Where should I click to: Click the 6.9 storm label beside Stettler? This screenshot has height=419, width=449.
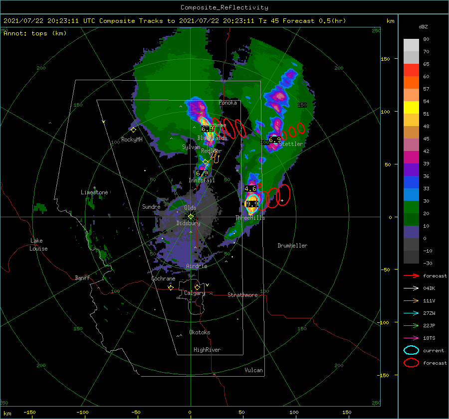click(275, 140)
